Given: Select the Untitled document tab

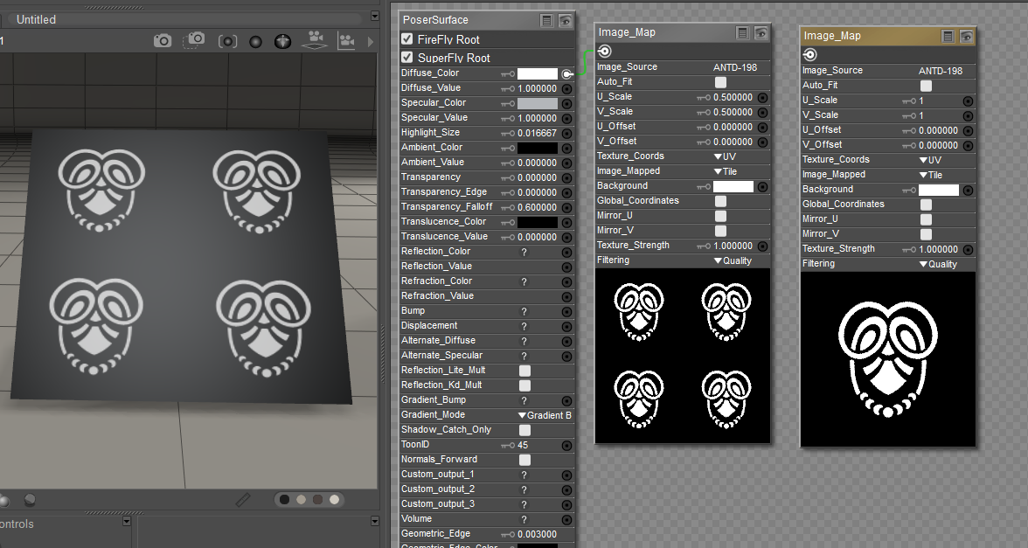Looking at the screenshot, I should (37, 19).
